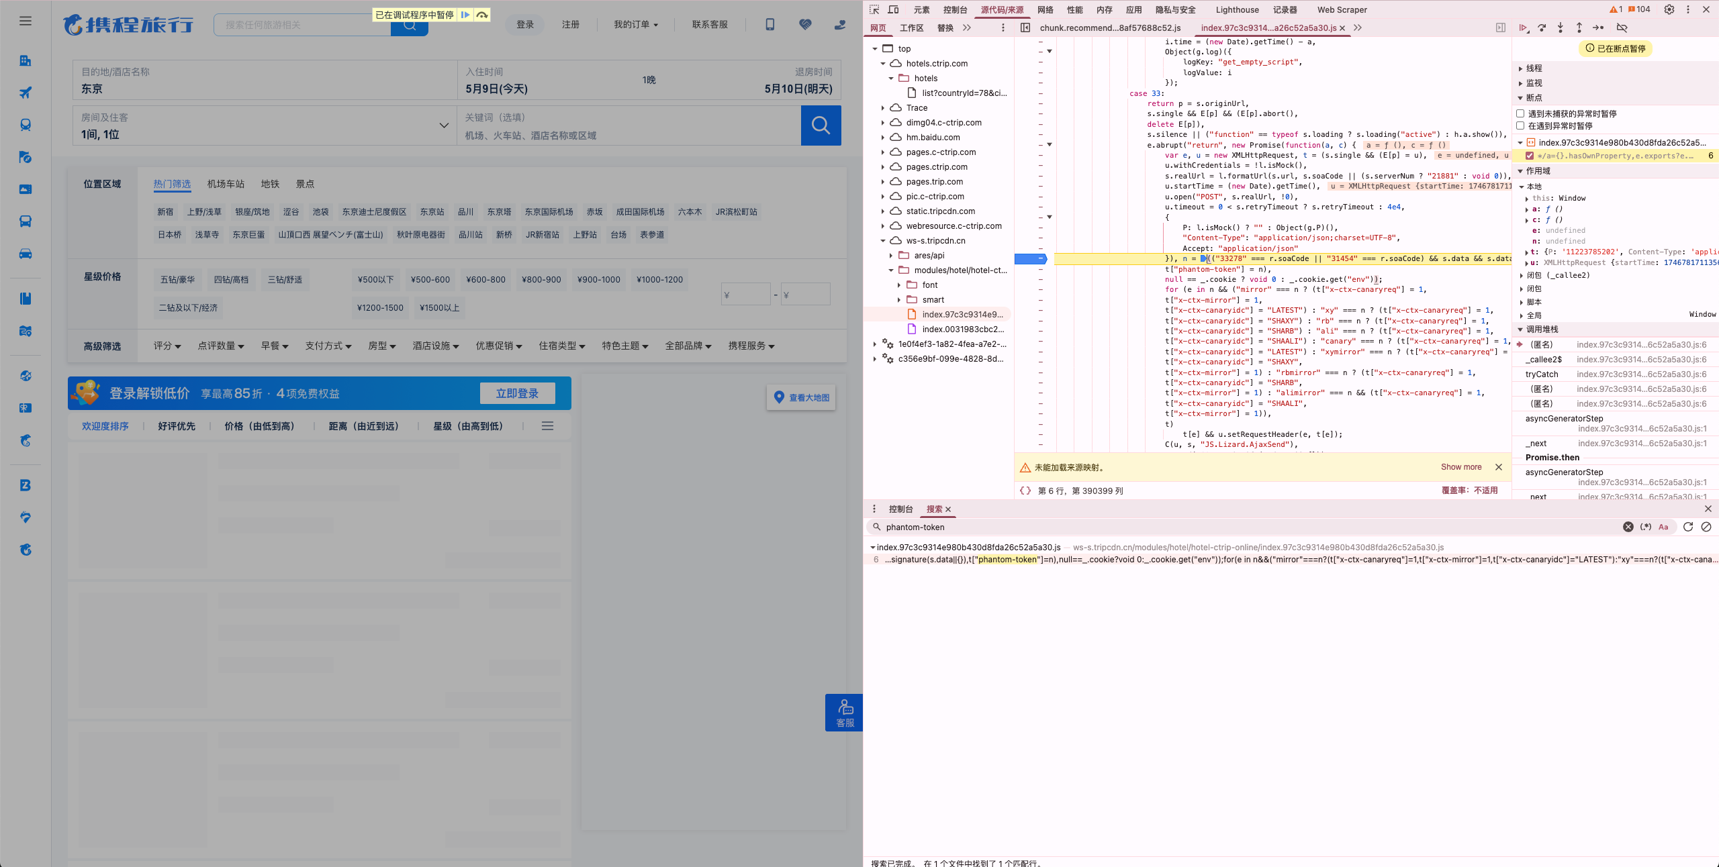Step over next function call
Screen dimensions: 1719x867
1542,28
